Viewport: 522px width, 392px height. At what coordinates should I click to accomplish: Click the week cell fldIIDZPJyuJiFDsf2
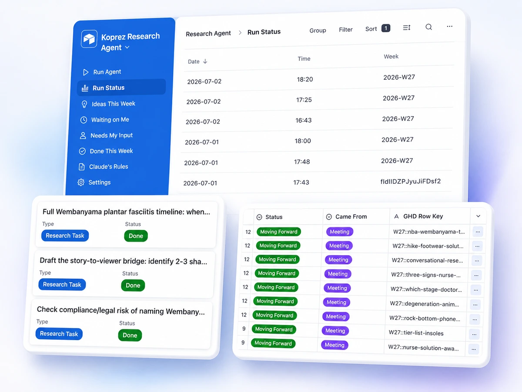point(411,181)
